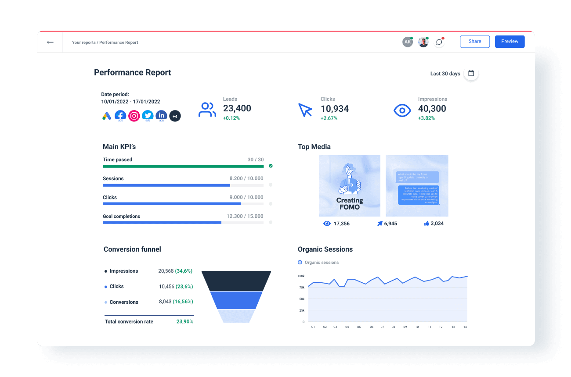Toggle the Organic sessions legend chip
571x377 pixels.
click(x=318, y=262)
